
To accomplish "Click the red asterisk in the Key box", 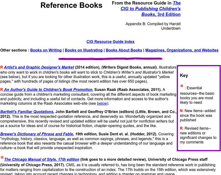I will pos(182,86).
